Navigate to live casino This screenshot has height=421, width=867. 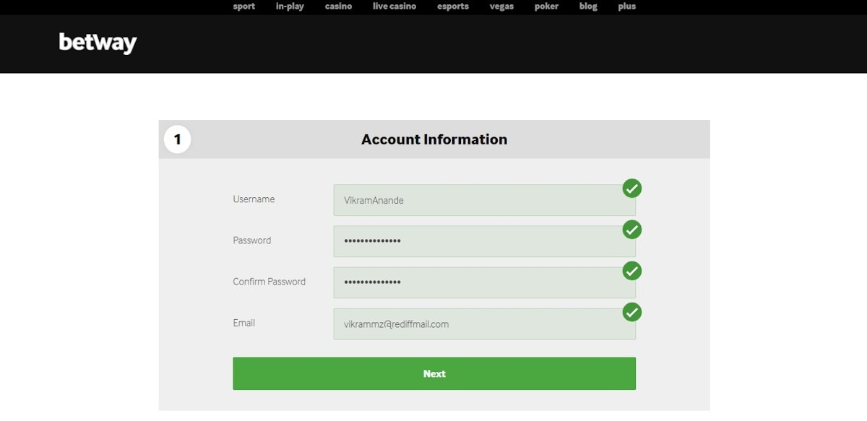394,6
